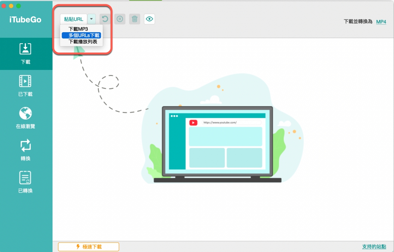Maximize the window with green button
The height and width of the screenshot is (252, 394).
coord(18,6)
